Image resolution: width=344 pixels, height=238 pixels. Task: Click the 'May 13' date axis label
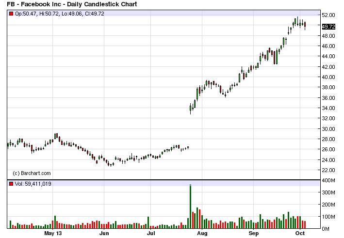click(53, 233)
